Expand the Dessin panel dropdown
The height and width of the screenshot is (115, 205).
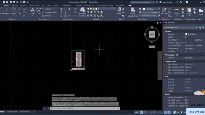12,19
